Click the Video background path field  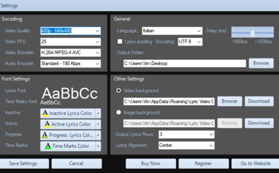tap(169, 102)
